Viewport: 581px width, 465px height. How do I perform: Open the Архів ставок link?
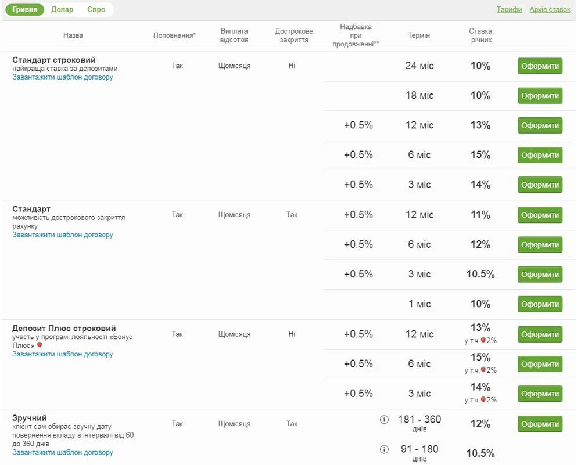pos(550,10)
